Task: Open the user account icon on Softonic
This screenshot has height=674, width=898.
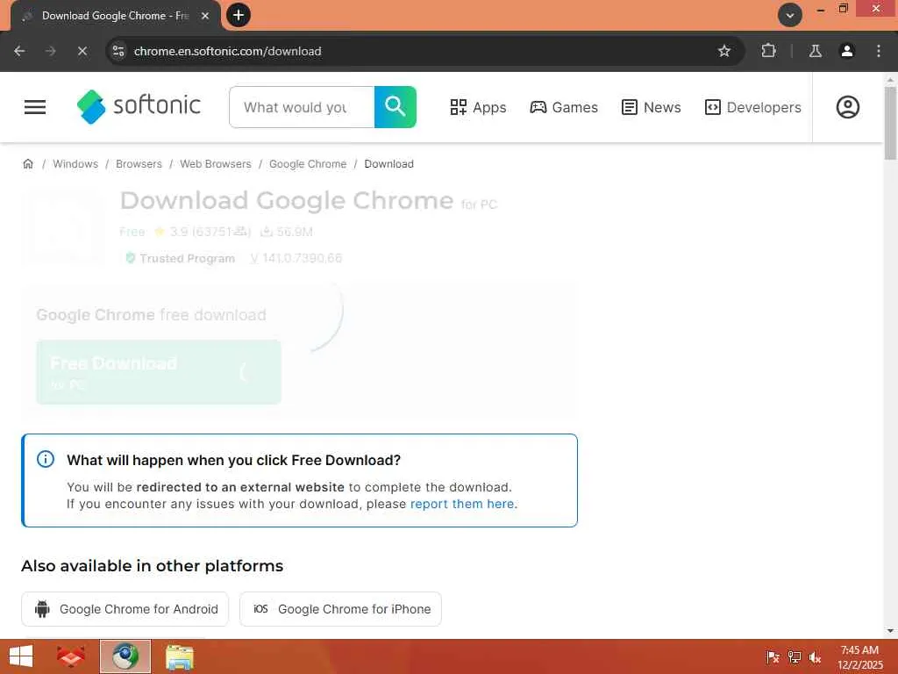Action: point(848,107)
